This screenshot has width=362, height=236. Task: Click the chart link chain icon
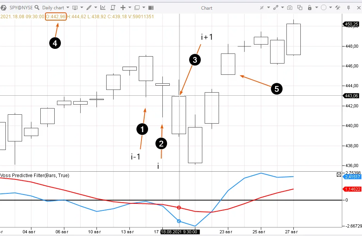point(276,7)
